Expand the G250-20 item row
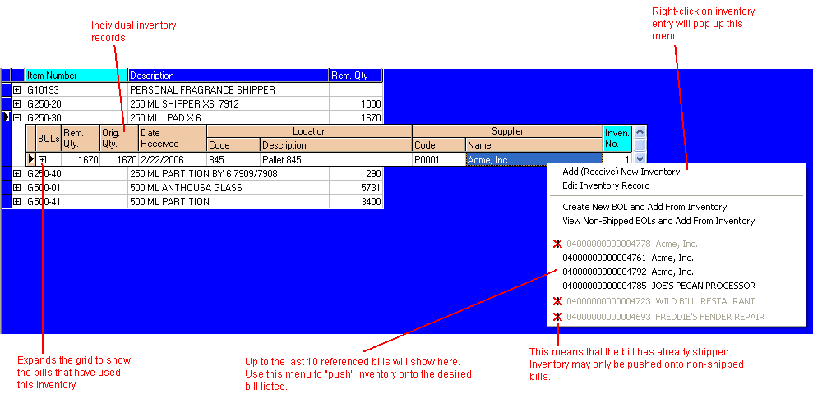 17,104
